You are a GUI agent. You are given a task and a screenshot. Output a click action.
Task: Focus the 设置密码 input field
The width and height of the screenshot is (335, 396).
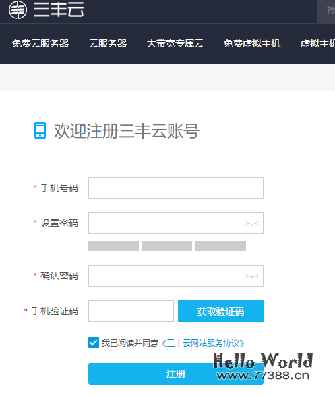[x=176, y=223]
